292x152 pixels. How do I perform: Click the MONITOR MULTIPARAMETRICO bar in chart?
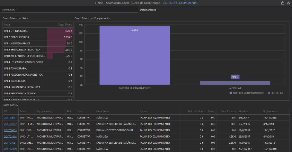pyautogui.click(x=134, y=55)
